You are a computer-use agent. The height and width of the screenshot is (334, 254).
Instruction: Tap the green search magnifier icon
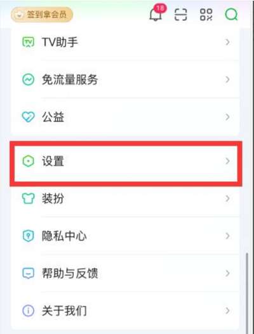(232, 15)
